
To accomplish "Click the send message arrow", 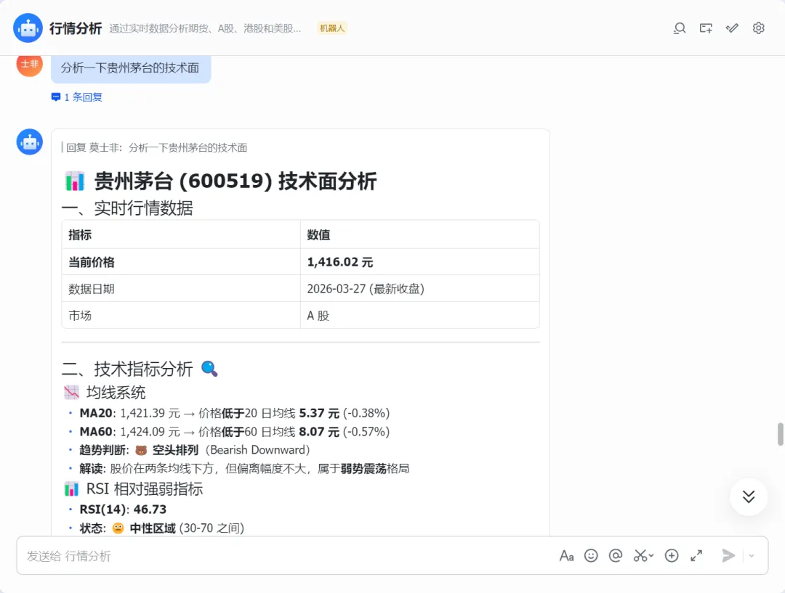I will (728, 555).
